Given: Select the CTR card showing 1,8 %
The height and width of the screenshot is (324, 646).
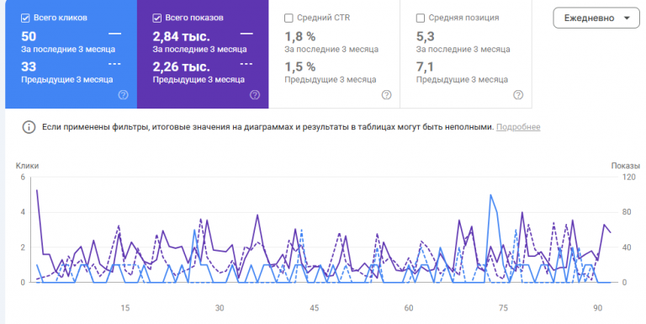Looking at the screenshot, I should tap(334, 54).
